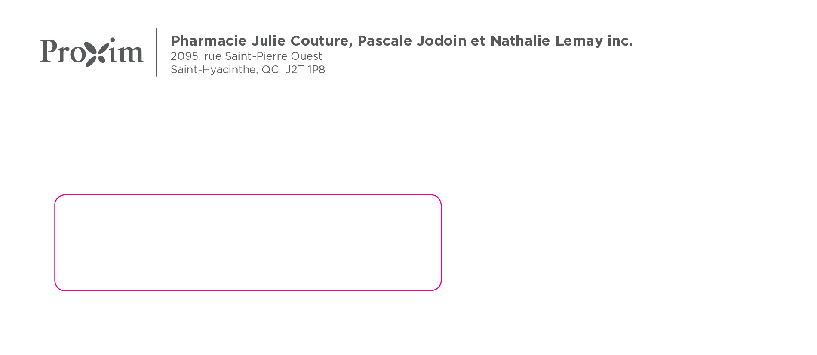Click the top border of the pink rectangle

[x=248, y=195]
